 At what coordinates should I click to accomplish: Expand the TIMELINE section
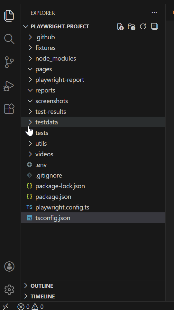tap(26, 296)
